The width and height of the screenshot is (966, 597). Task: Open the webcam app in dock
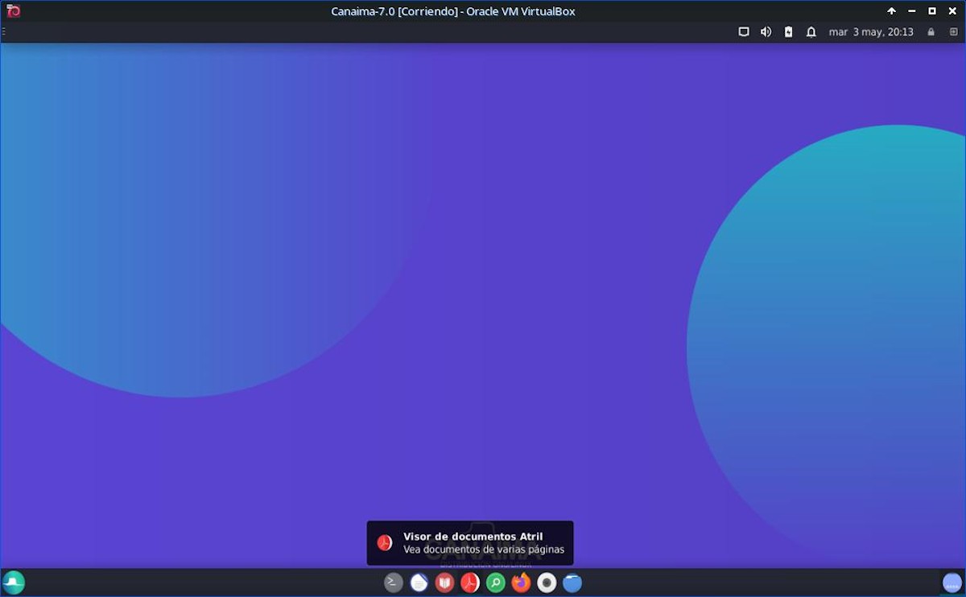pyautogui.click(x=547, y=583)
